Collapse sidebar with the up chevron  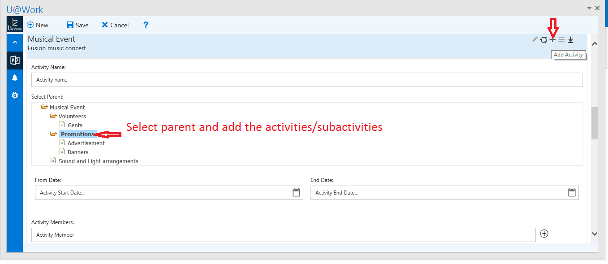click(15, 43)
